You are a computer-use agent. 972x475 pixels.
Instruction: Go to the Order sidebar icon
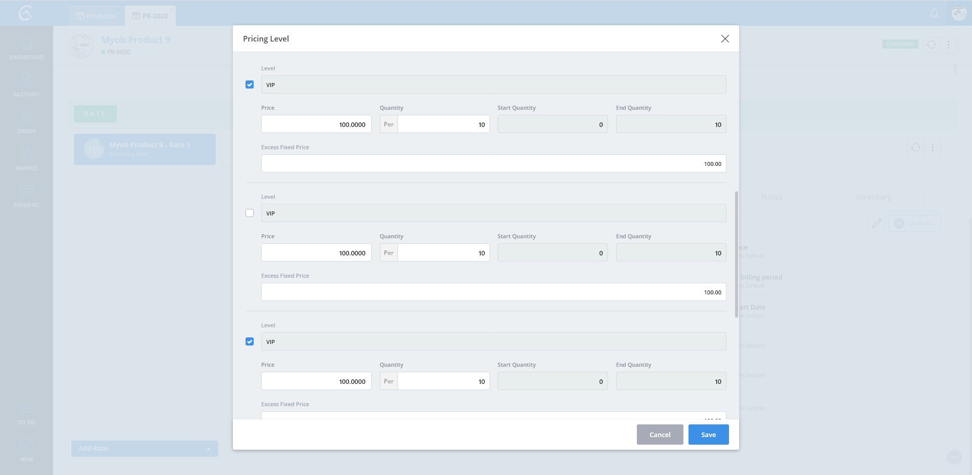tap(26, 122)
